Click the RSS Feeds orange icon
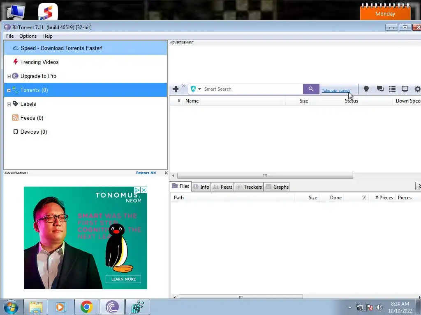The height and width of the screenshot is (315, 421). [15, 118]
